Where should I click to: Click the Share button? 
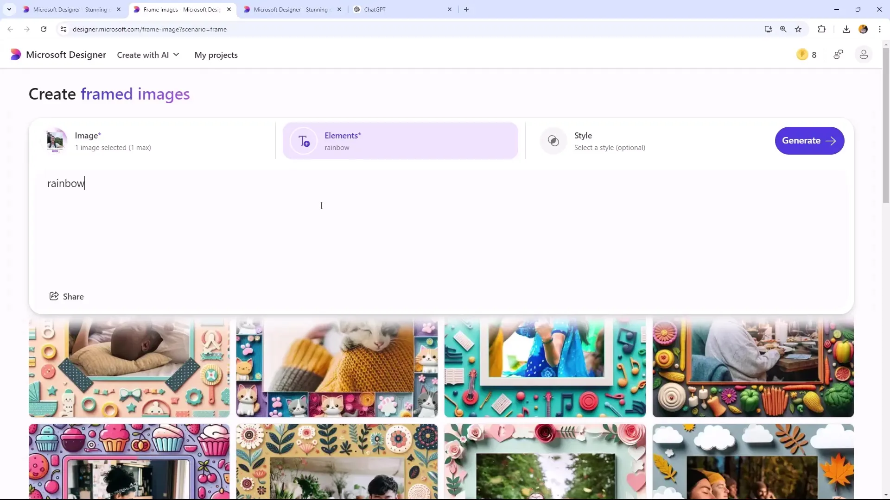pos(67,296)
